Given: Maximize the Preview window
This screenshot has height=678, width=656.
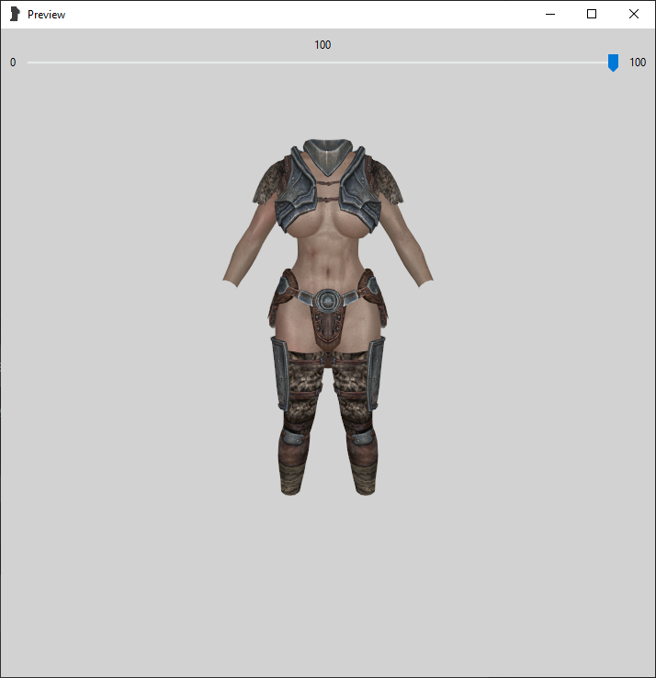Looking at the screenshot, I should [x=592, y=15].
